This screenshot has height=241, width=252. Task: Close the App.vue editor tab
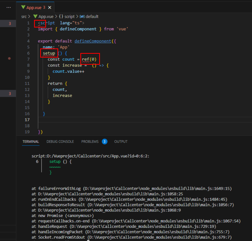tap(50, 8)
